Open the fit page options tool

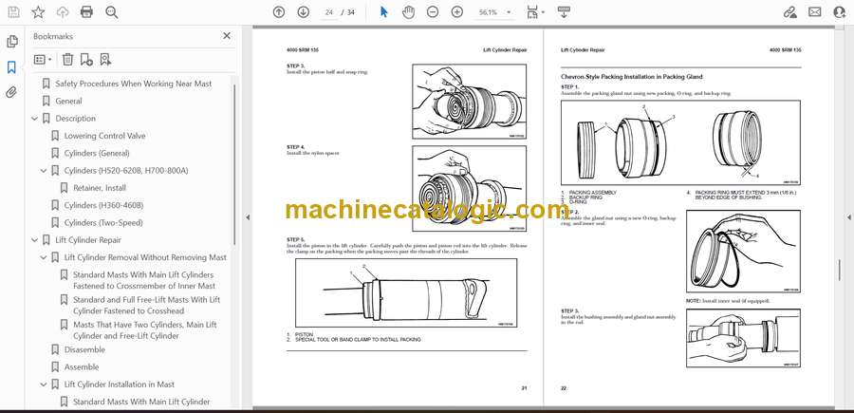coord(535,12)
